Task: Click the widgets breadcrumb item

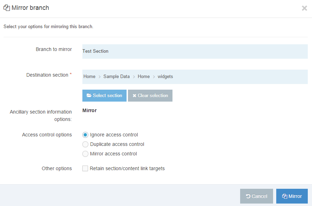Action: pos(165,77)
